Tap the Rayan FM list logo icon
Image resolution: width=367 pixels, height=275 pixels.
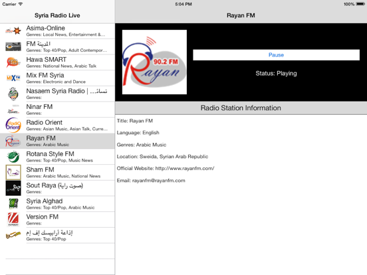pos(13,141)
